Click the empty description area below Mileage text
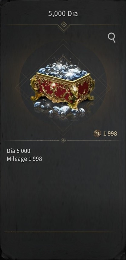The image size is (126, 260). pos(63,196)
